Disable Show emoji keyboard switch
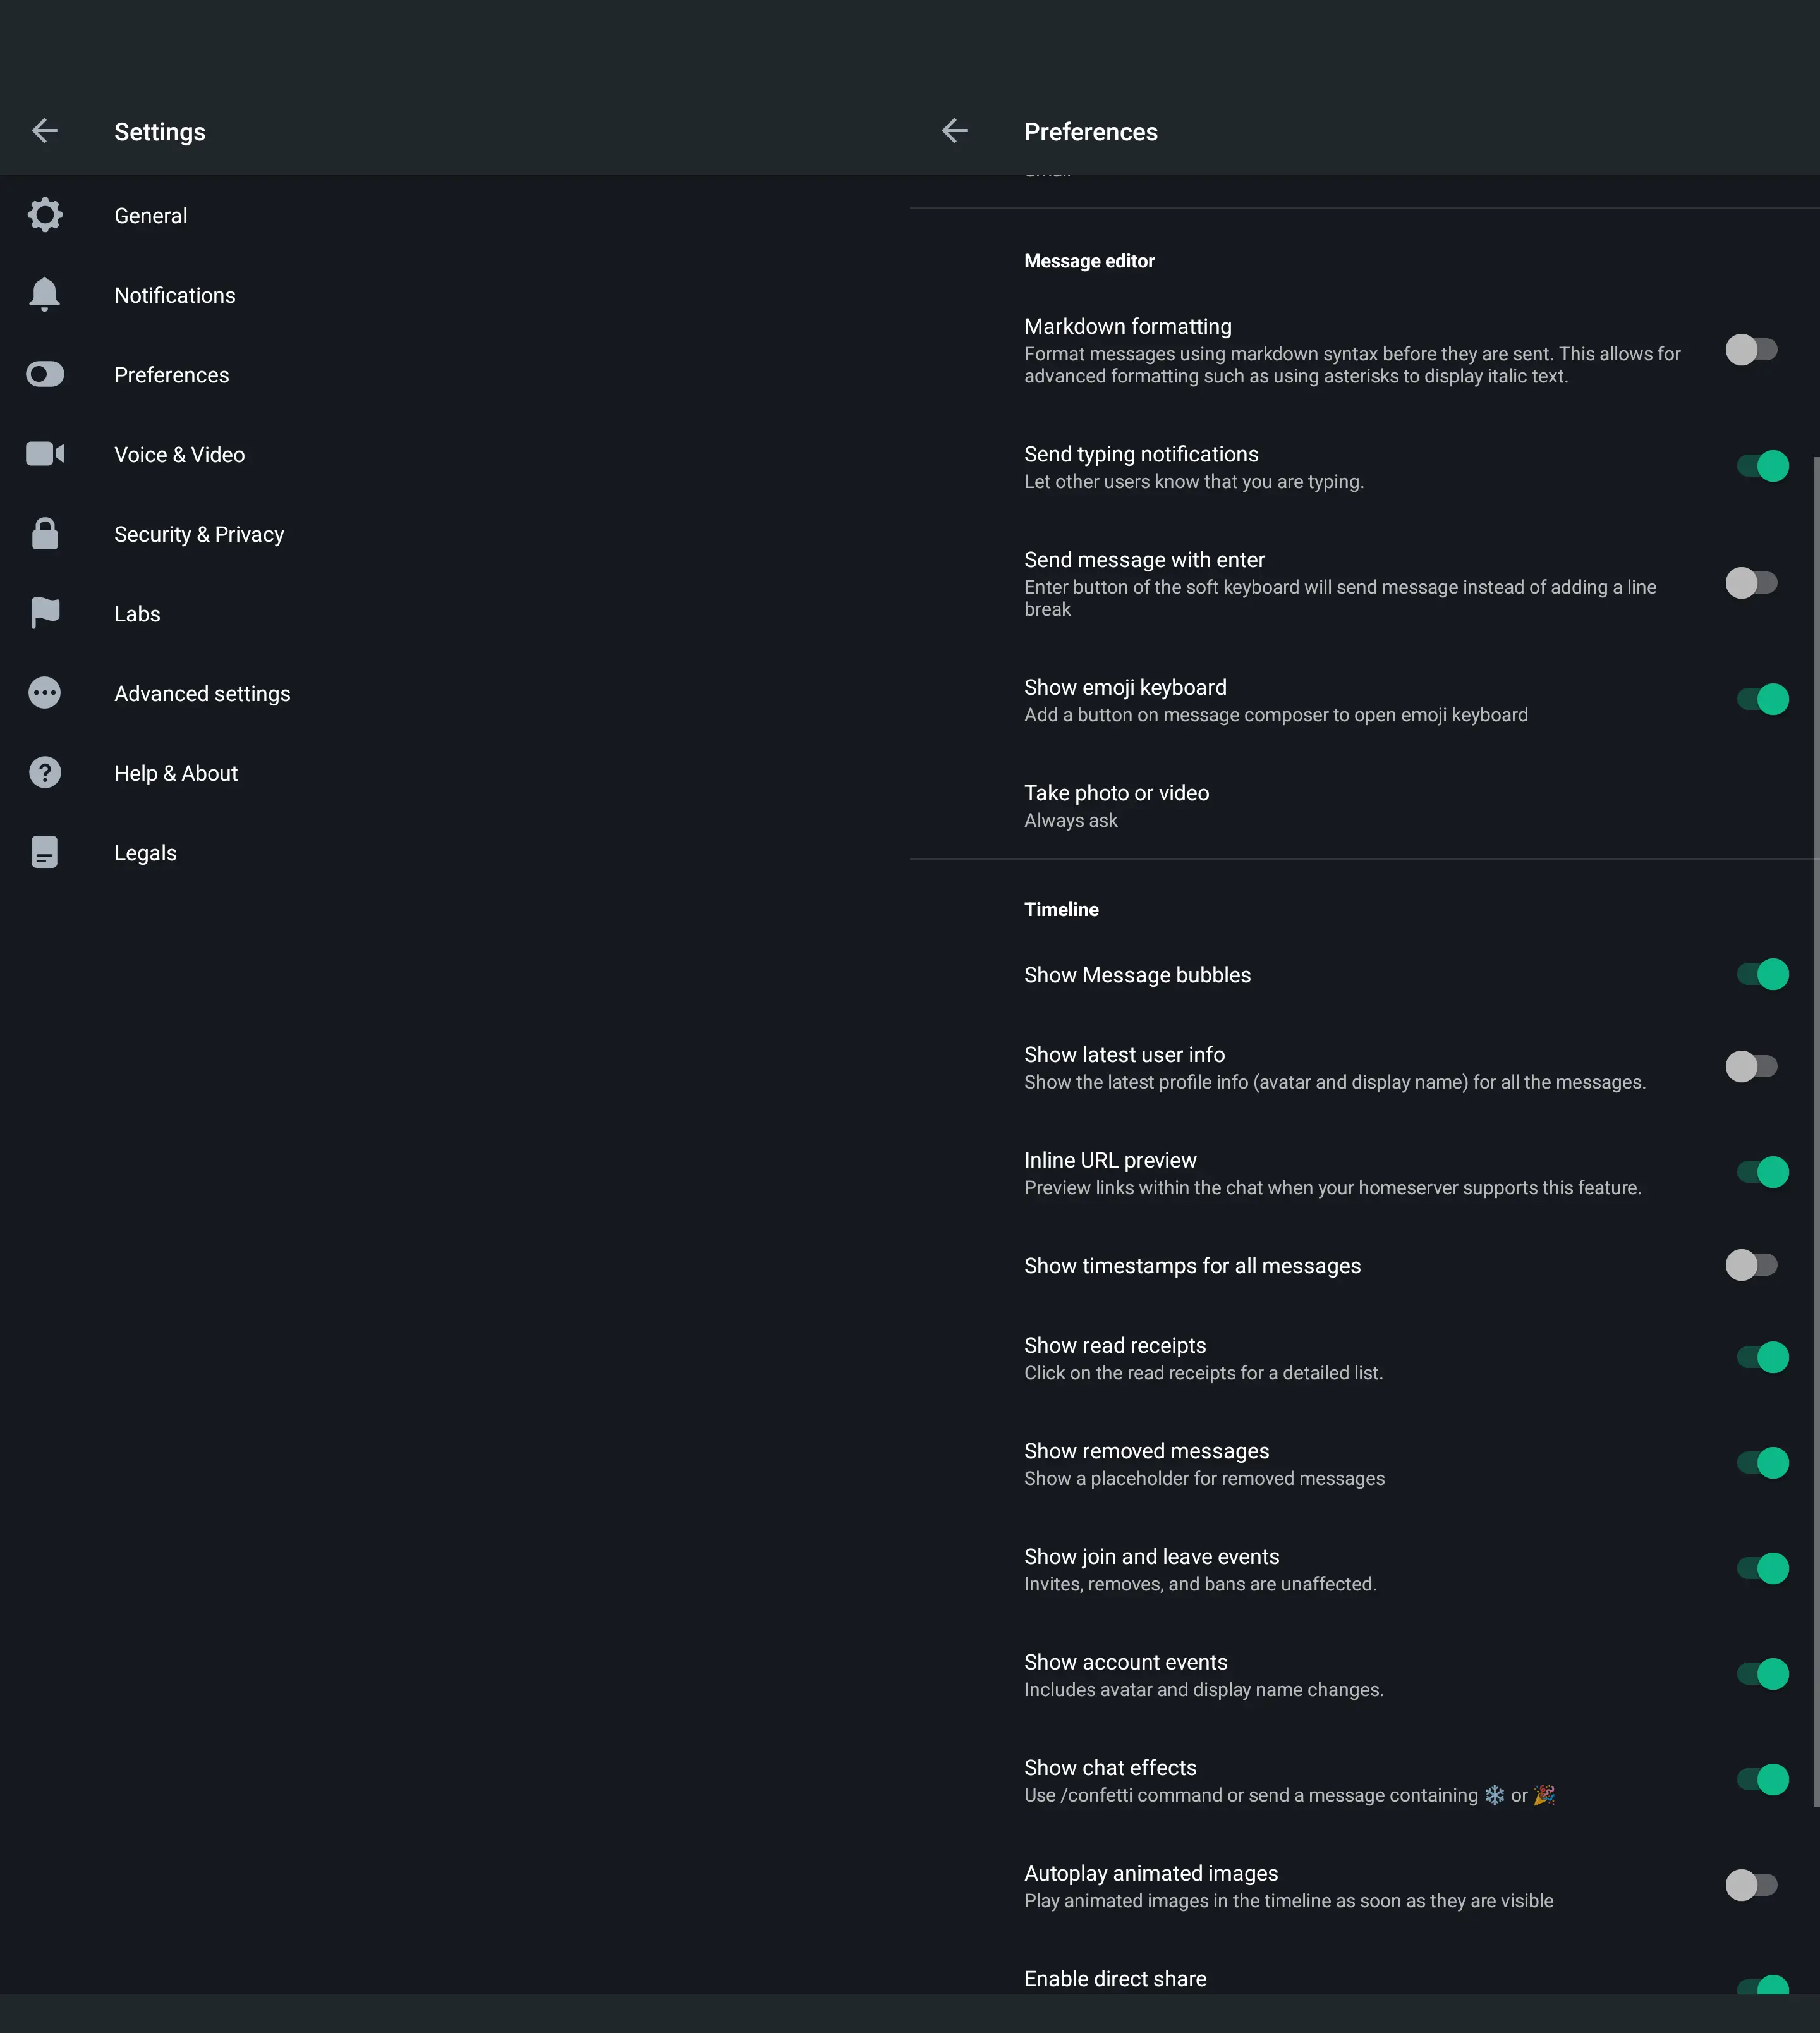The height and width of the screenshot is (2033, 1820). 1763,699
